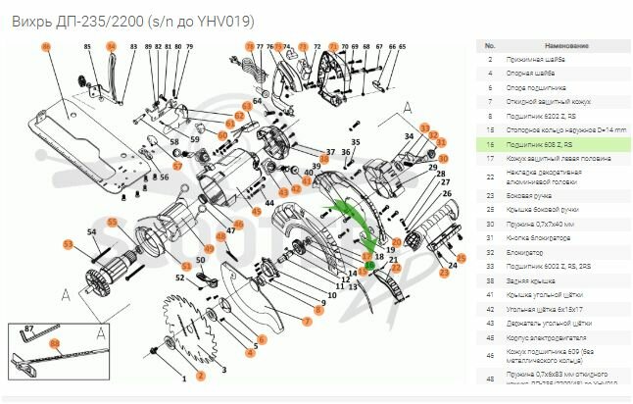This screenshot has height=404, width=633.
Task: Pick orange part marker 73
Action: [303, 47]
